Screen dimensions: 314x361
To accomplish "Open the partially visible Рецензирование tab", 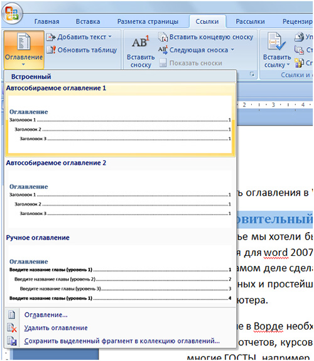I will tap(297, 21).
